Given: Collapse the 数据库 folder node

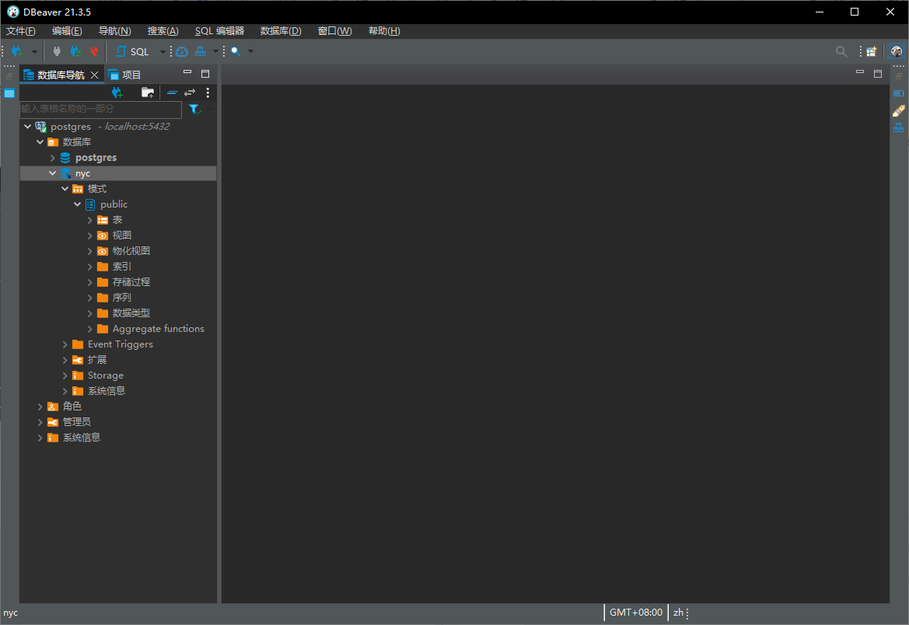Looking at the screenshot, I should click(x=40, y=142).
